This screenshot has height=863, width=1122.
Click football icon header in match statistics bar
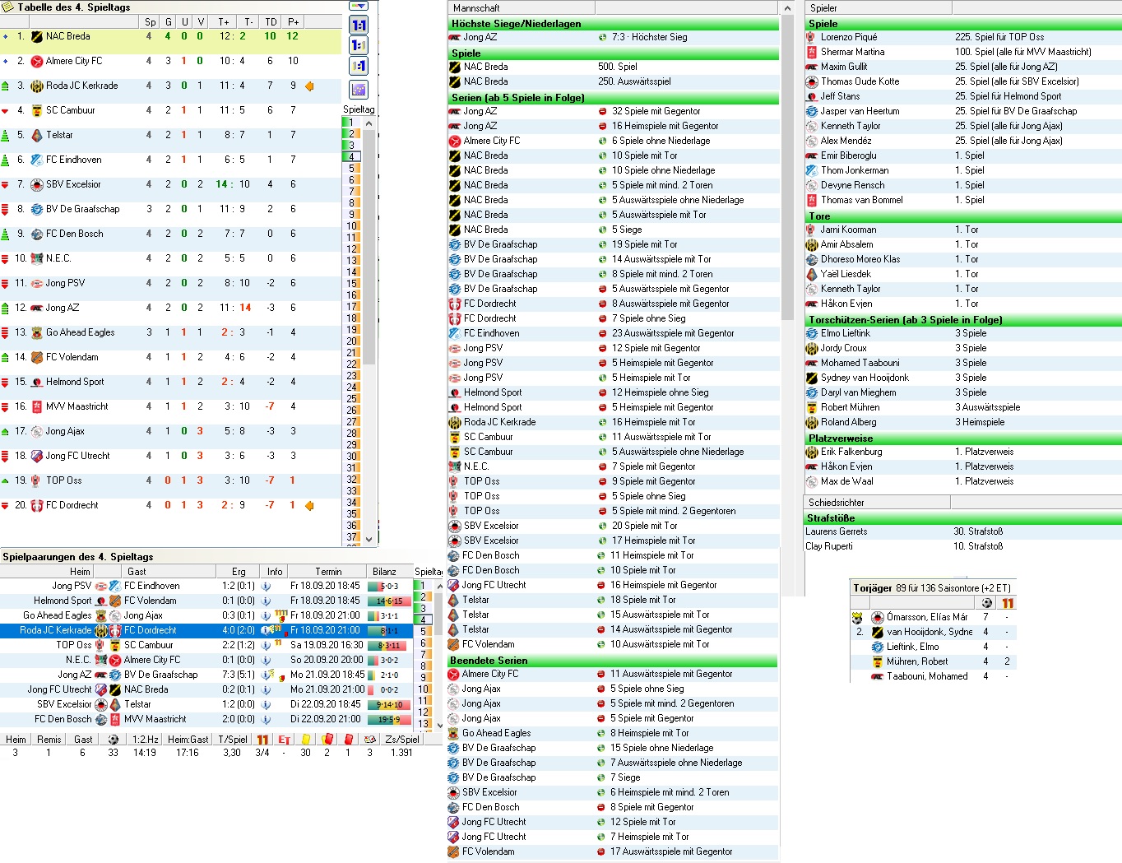click(114, 740)
